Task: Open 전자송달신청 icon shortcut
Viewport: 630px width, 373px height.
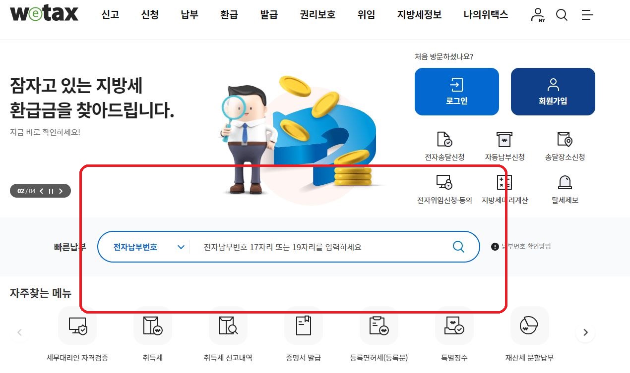Action: click(444, 146)
